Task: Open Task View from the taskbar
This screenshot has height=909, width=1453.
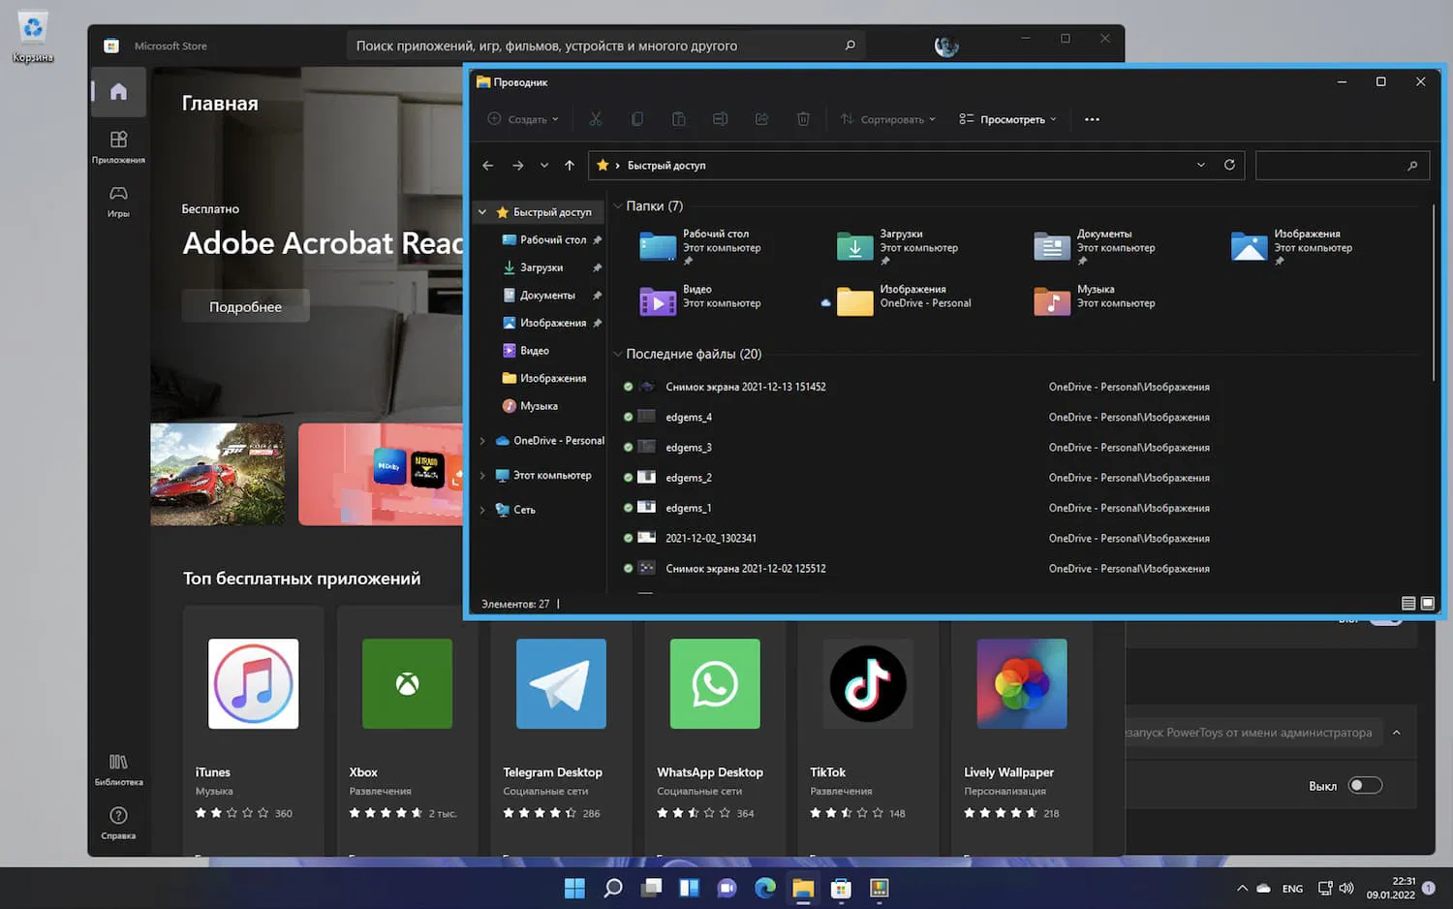Action: coord(651,888)
